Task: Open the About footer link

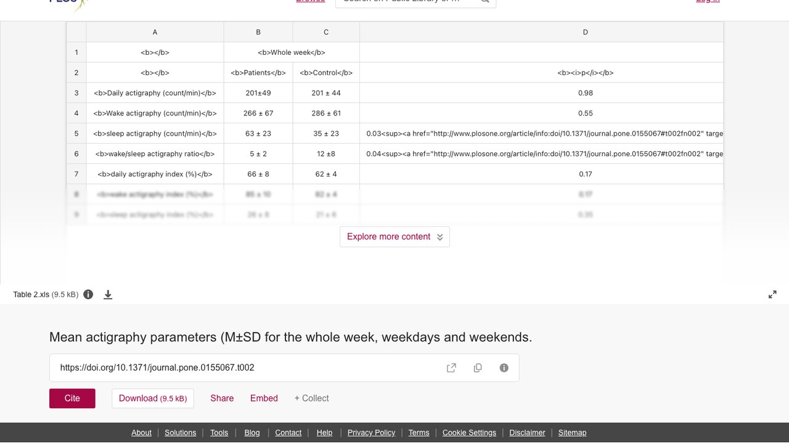Action: [x=141, y=432]
